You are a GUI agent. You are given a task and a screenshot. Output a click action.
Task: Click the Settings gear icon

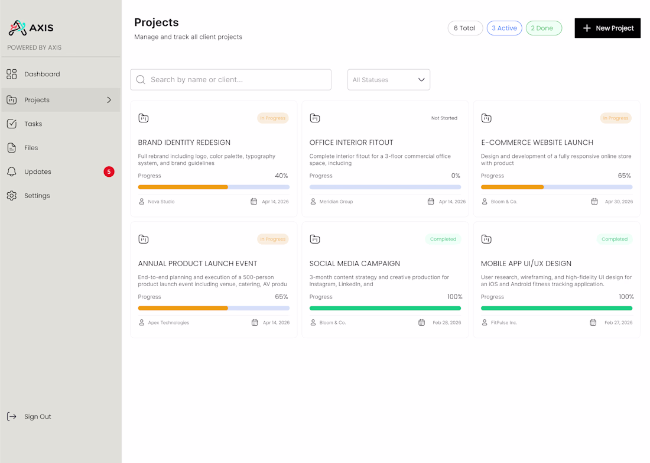(12, 196)
